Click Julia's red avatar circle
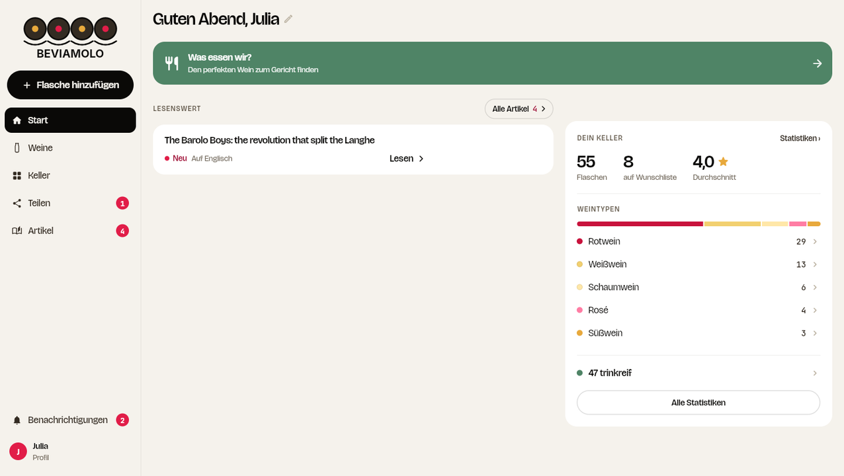 pos(18,452)
